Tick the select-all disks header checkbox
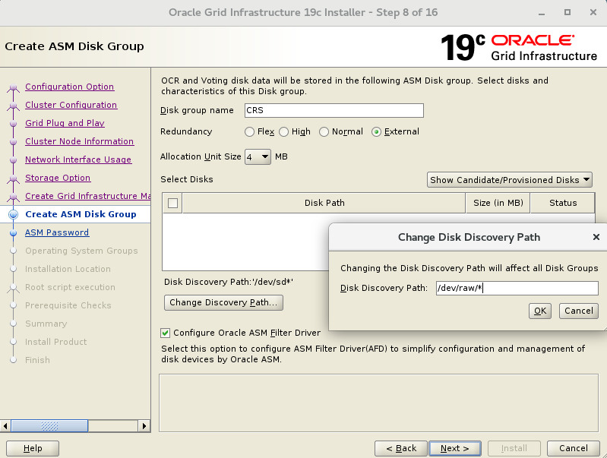 pyautogui.click(x=172, y=203)
